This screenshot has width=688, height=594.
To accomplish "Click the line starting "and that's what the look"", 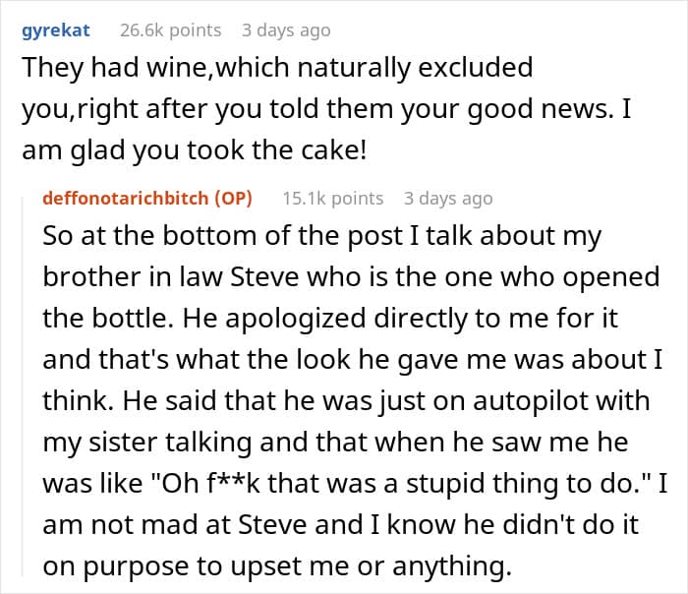I will (344, 360).
